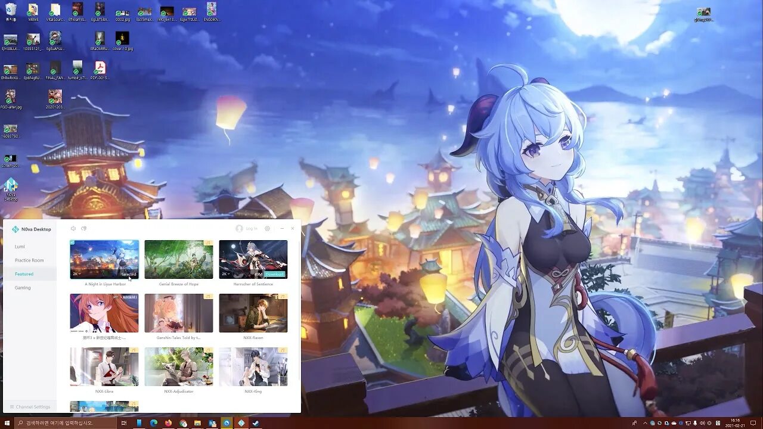This screenshot has width=763, height=429.
Task: Click the taskbar search box
Action: point(66,423)
